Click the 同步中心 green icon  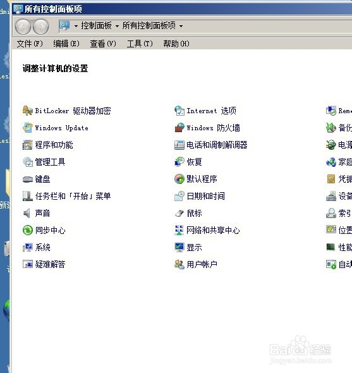click(27, 230)
